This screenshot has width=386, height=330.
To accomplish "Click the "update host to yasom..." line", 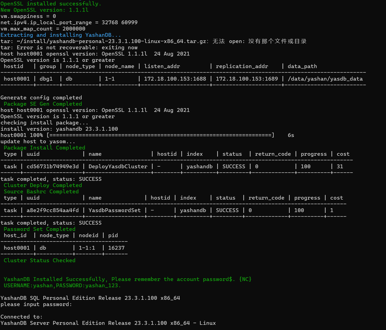I will [38, 142].
